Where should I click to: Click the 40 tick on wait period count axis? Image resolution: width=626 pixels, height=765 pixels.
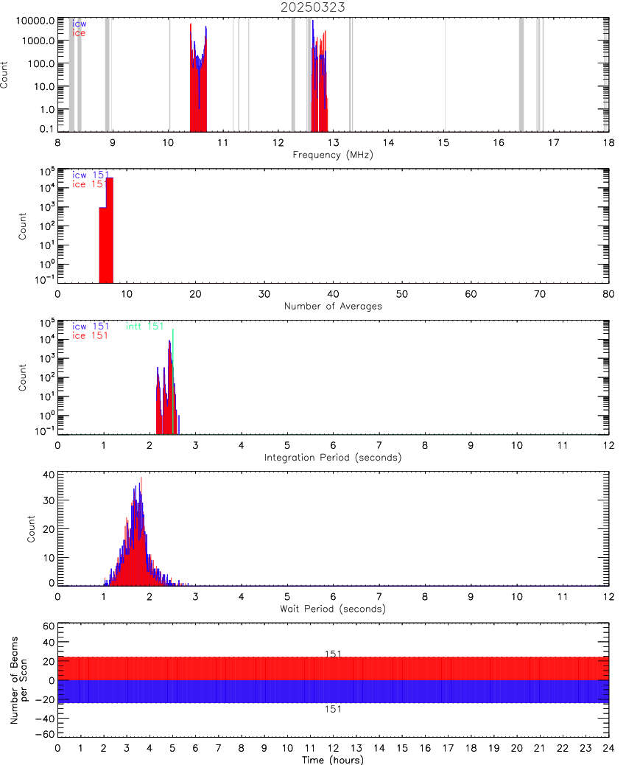click(x=49, y=474)
